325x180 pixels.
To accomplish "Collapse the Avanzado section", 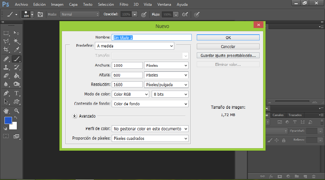I will pyautogui.click(x=74, y=116).
